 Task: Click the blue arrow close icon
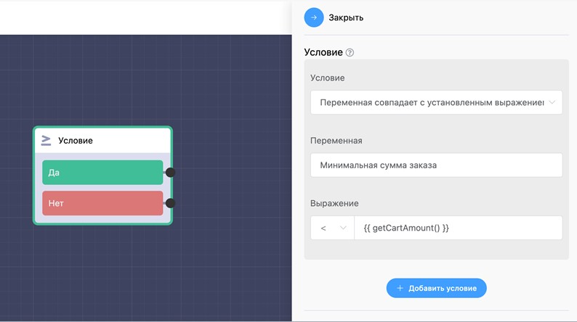point(314,17)
